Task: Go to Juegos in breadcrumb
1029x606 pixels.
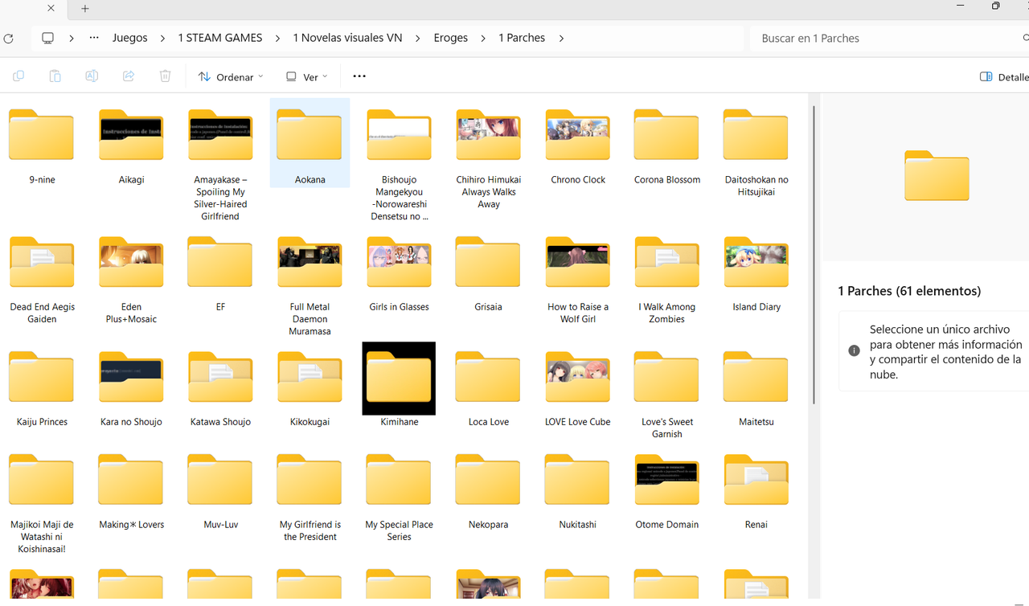Action: click(130, 38)
